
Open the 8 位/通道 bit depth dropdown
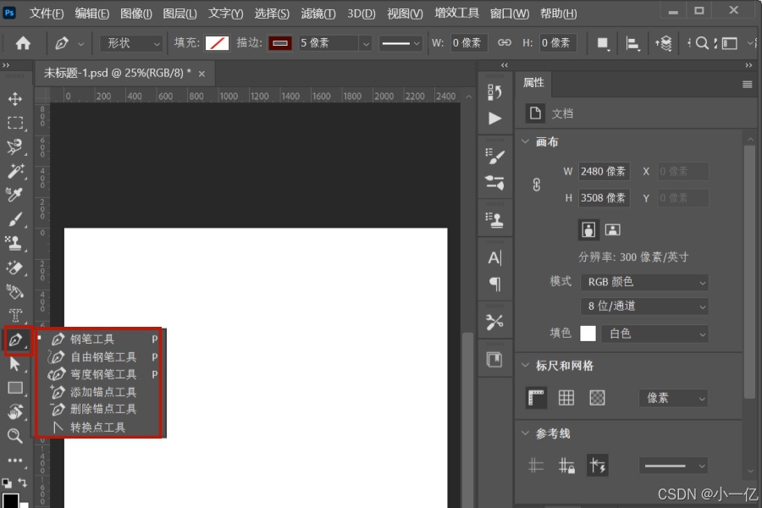(644, 306)
